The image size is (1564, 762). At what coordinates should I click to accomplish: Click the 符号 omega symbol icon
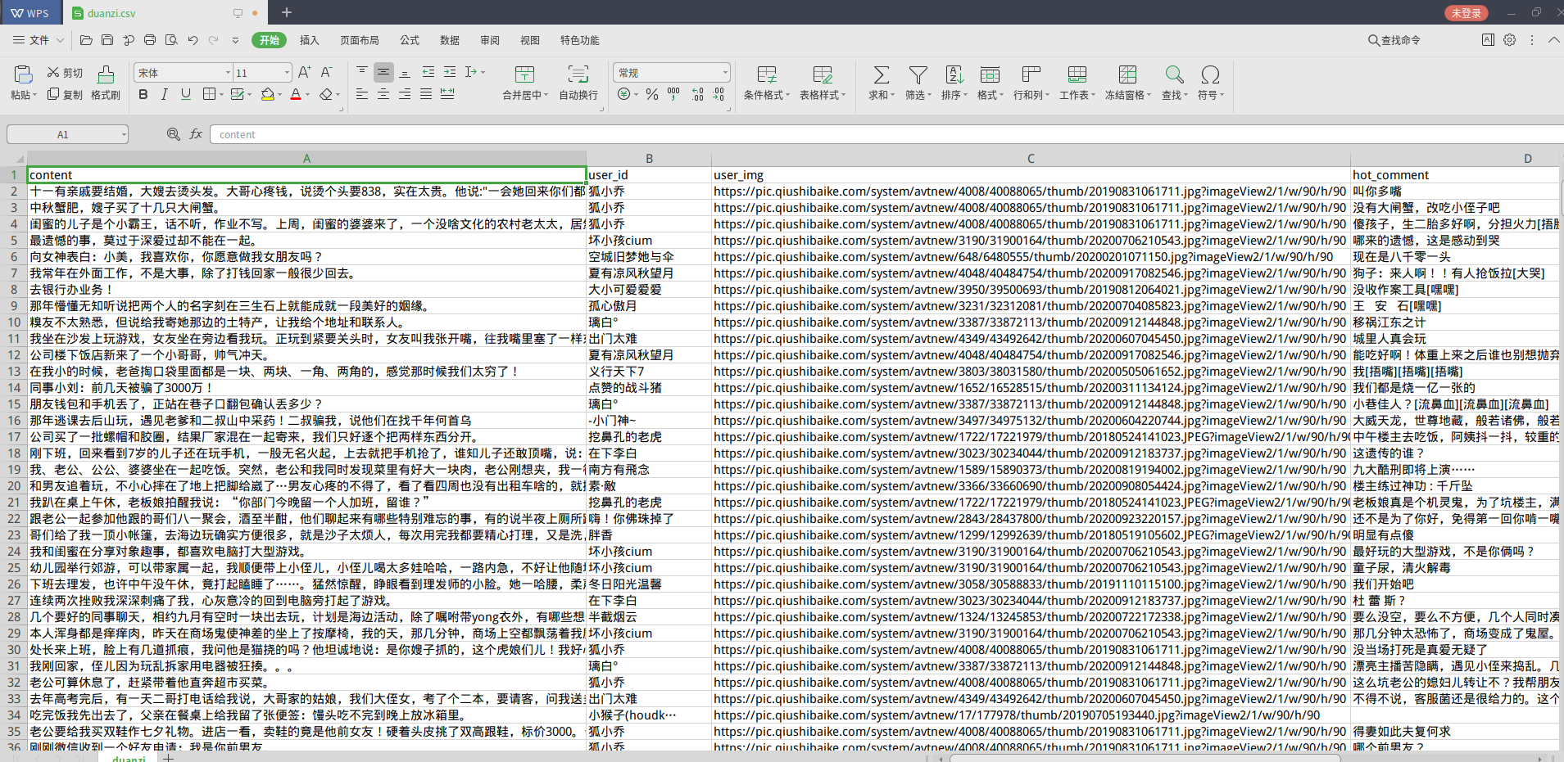pos(1210,75)
